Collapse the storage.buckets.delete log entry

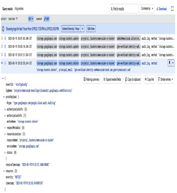[x=2, y=63]
